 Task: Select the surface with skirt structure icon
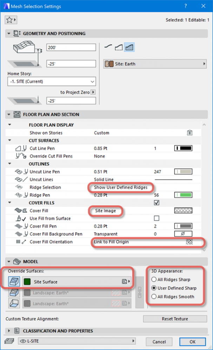pyautogui.click(x=119, y=47)
